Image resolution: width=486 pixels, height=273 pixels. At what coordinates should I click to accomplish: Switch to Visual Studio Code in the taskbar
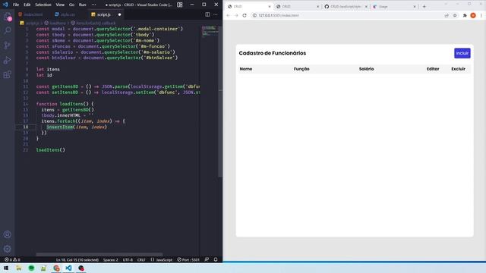pos(68,268)
